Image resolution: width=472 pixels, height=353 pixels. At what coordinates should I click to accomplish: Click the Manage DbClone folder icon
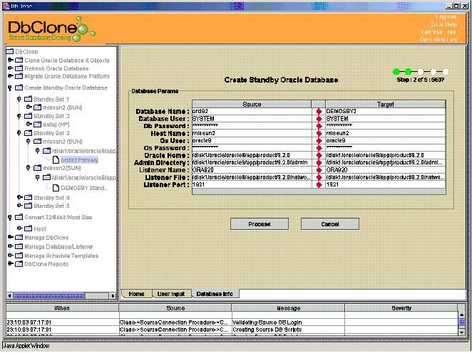(19, 238)
